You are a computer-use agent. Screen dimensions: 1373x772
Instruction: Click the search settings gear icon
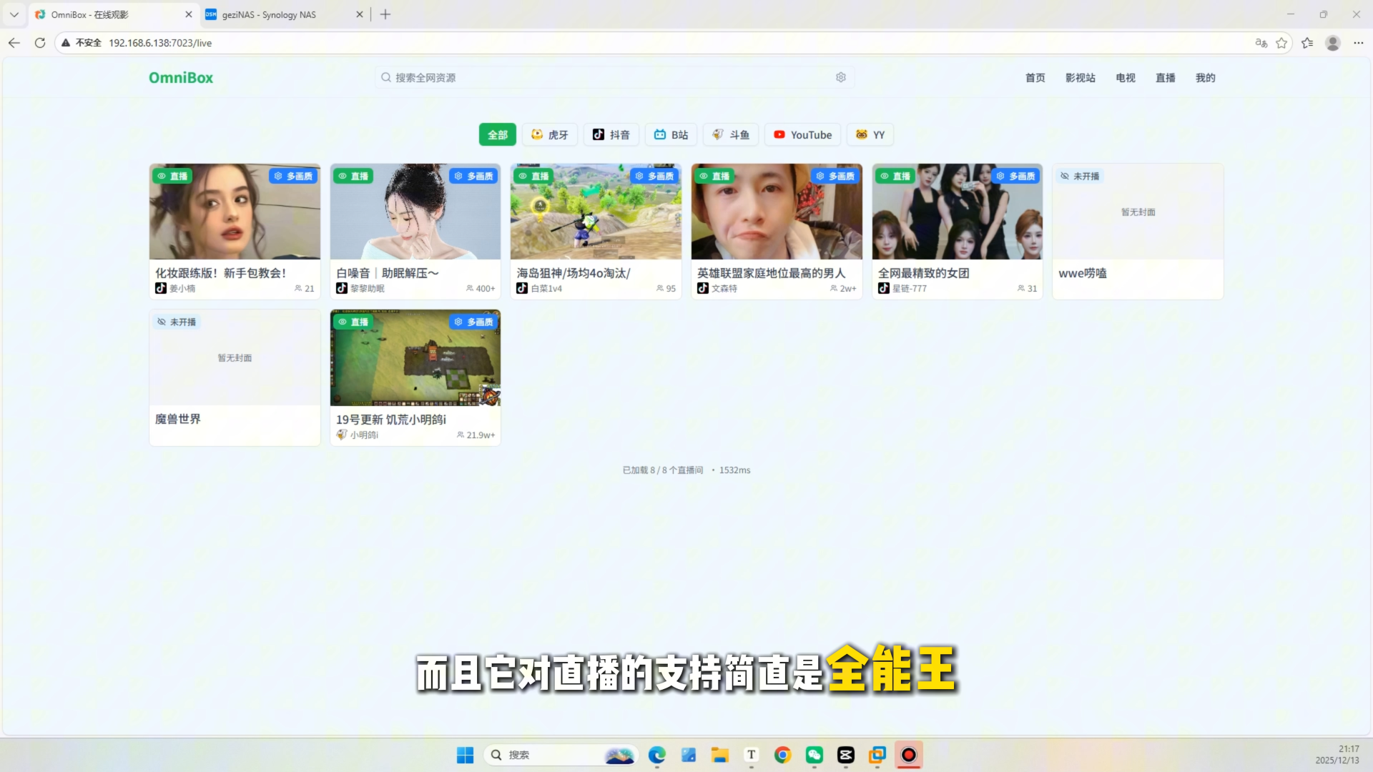coord(840,77)
